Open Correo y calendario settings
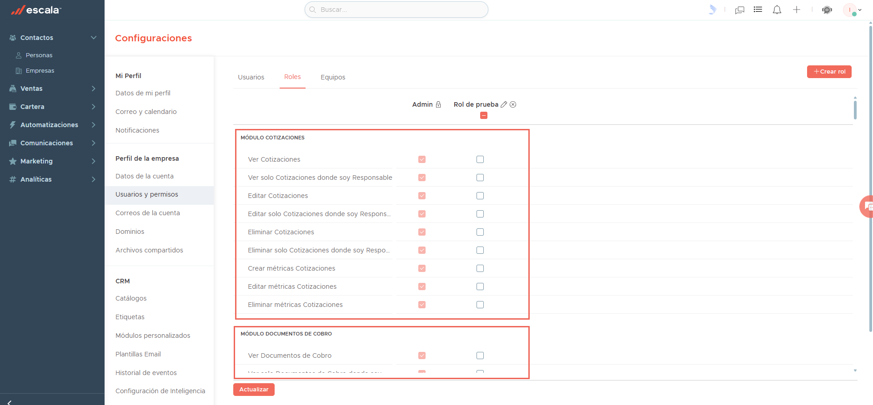Viewport: 873px width, 405px height. [146, 112]
